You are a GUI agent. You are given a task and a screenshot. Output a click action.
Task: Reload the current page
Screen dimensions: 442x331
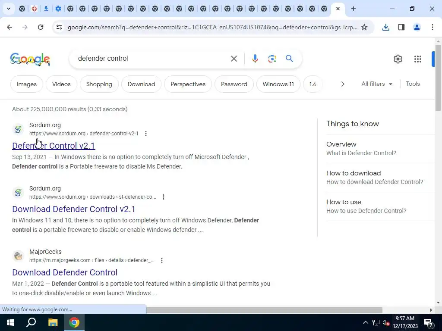pyautogui.click(x=41, y=27)
